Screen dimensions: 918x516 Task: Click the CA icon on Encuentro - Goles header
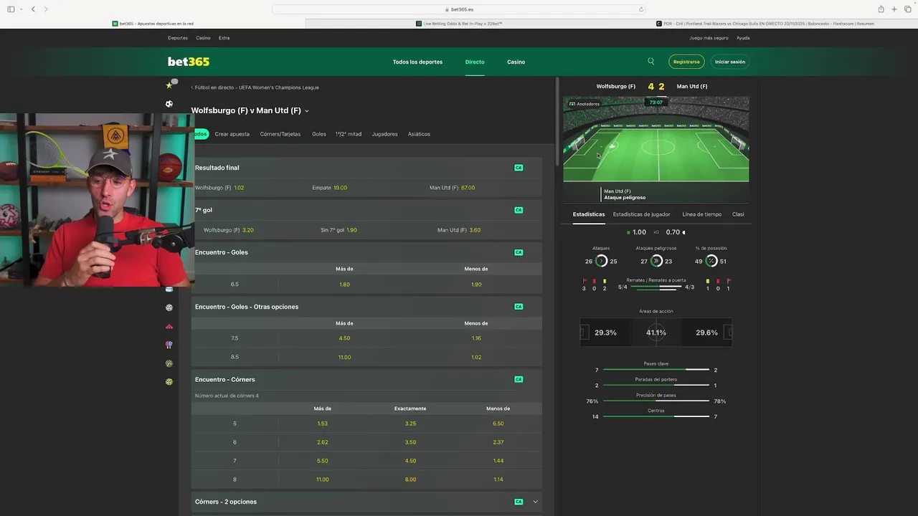pyautogui.click(x=519, y=252)
